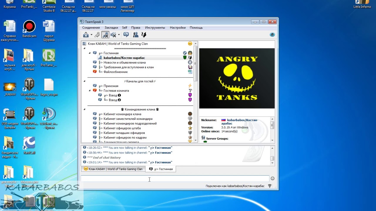Select the Гостевая комната channel
376x211 pixels.
tap(116, 91)
